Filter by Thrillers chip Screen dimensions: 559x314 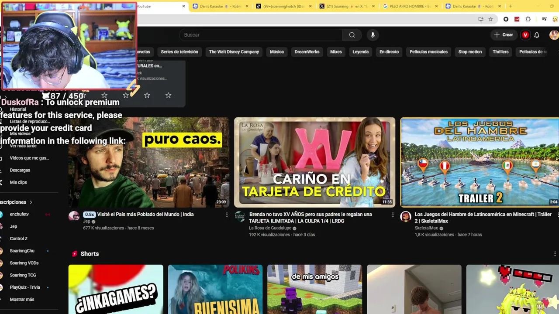pyautogui.click(x=500, y=52)
